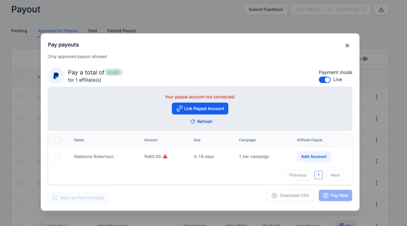
Task: Go to Previous page
Action: coord(298,175)
